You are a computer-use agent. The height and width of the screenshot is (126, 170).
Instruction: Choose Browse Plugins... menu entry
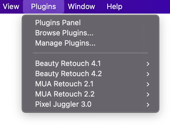point(64,33)
